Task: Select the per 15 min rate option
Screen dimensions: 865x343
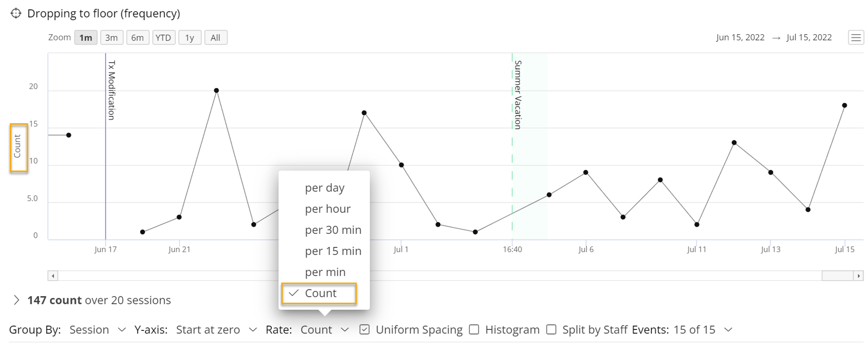Action: [333, 251]
